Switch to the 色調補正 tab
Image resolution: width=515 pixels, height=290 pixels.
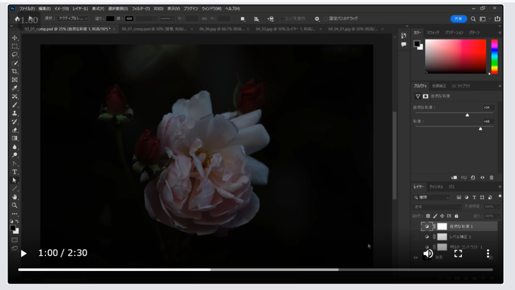(439, 86)
